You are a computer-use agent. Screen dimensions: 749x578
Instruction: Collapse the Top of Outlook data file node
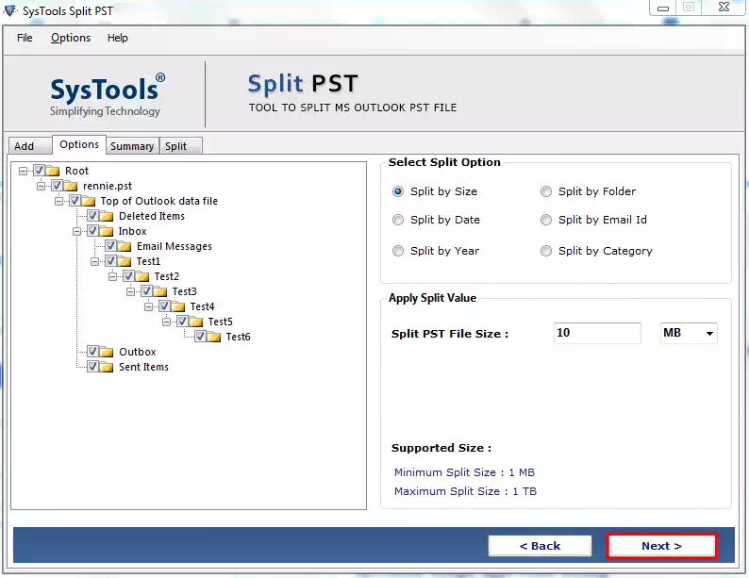click(58, 201)
